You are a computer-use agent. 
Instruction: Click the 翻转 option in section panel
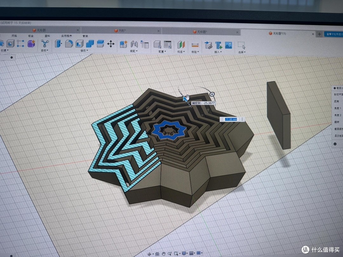point(337,122)
